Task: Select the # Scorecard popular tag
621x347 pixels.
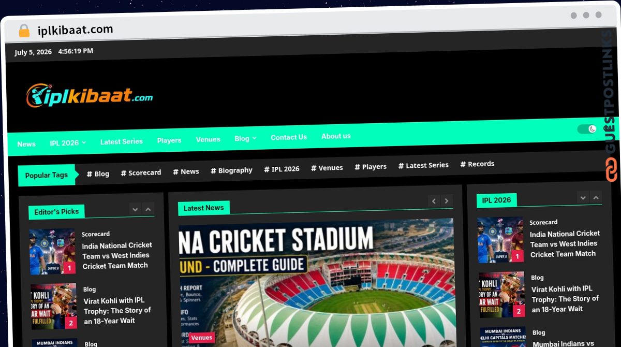Action: click(x=141, y=172)
